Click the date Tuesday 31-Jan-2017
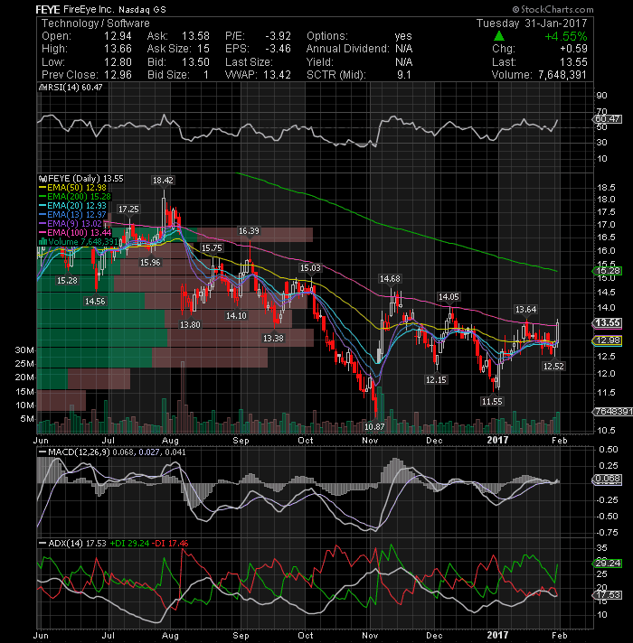Image resolution: width=633 pixels, height=643 pixels. pyautogui.click(x=532, y=23)
